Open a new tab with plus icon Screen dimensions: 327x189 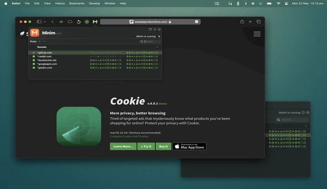250,21
